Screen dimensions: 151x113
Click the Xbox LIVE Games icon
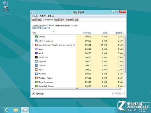[36, 86]
